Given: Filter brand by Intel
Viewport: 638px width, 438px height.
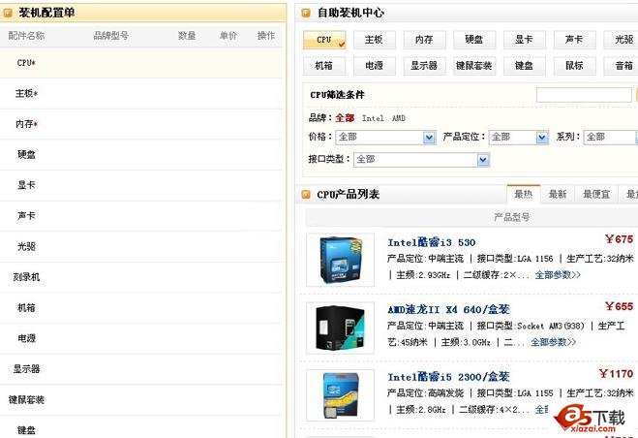Looking at the screenshot, I should coord(373,118).
